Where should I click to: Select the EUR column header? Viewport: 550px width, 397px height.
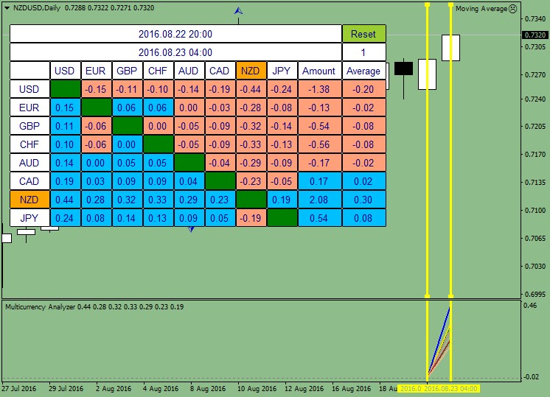[x=96, y=71]
